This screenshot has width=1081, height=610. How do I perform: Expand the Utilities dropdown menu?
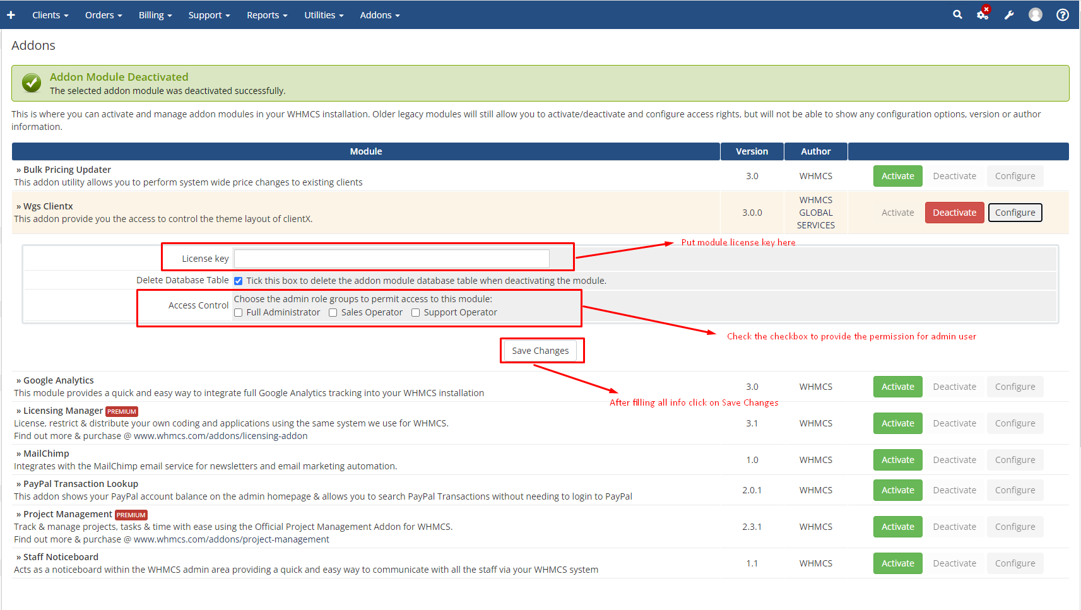tap(324, 15)
